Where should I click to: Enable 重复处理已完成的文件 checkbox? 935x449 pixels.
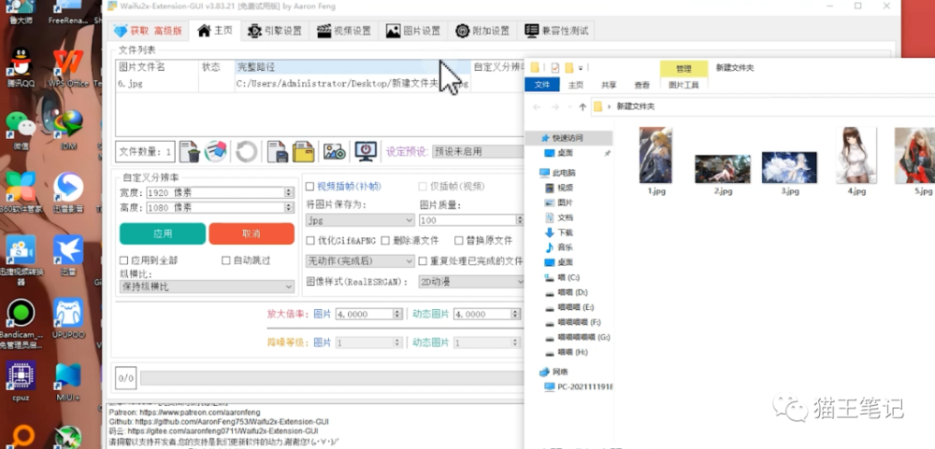(423, 260)
